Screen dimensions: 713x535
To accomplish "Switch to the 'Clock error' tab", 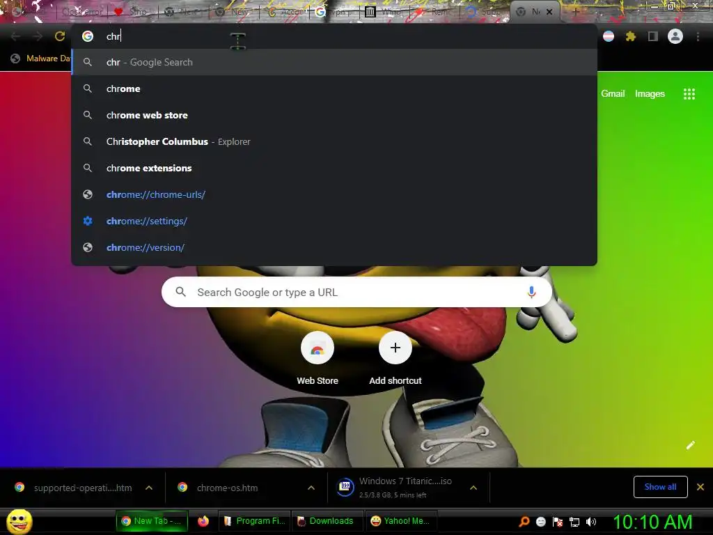I will [x=82, y=12].
